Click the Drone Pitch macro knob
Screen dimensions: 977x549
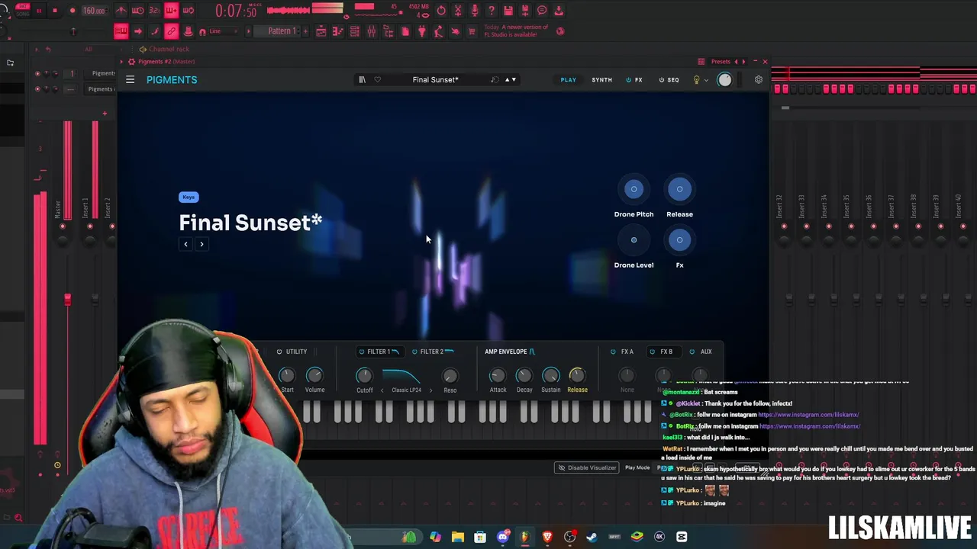coord(634,189)
